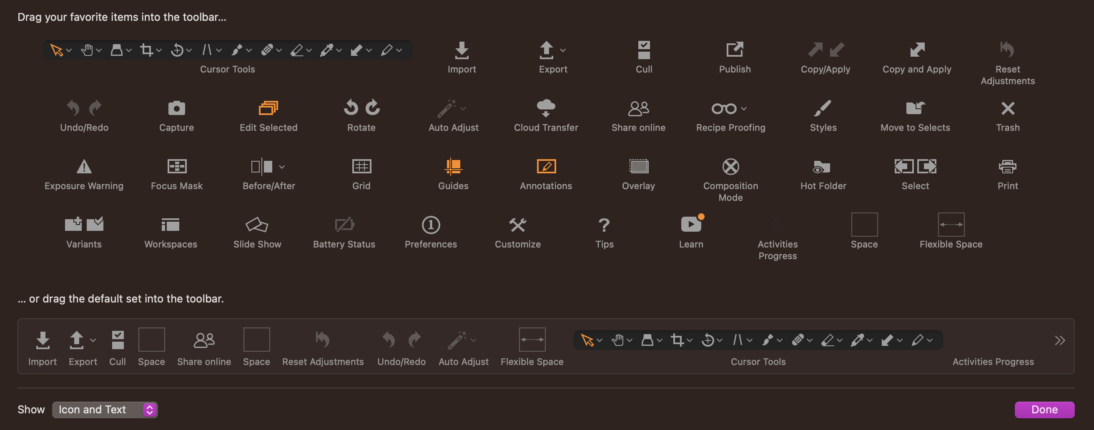Click the Trash X icon
This screenshot has width=1094, height=430.
(1008, 108)
